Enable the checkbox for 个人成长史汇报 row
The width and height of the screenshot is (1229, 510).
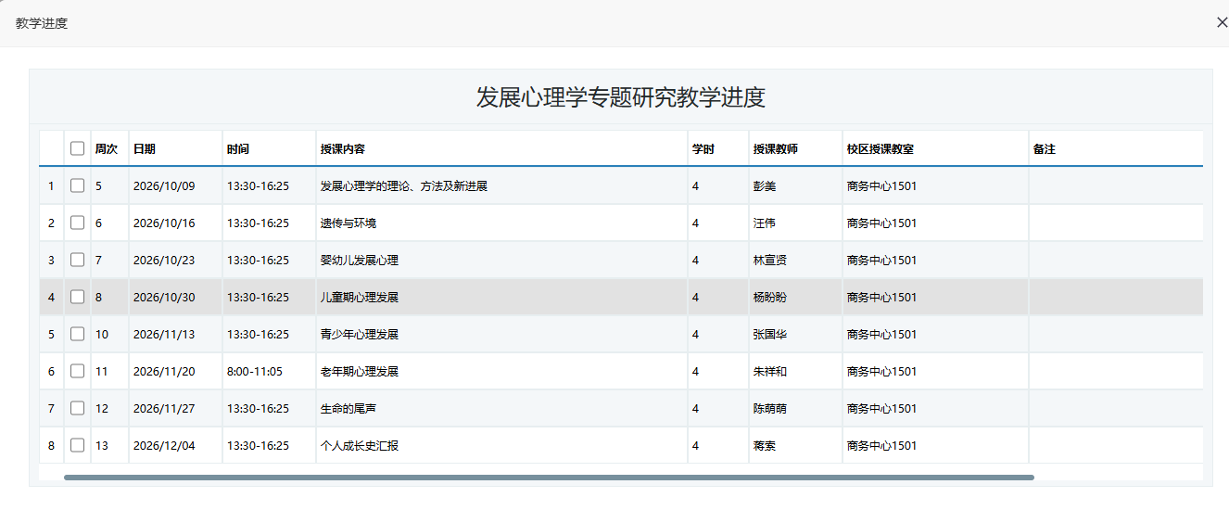click(x=77, y=445)
